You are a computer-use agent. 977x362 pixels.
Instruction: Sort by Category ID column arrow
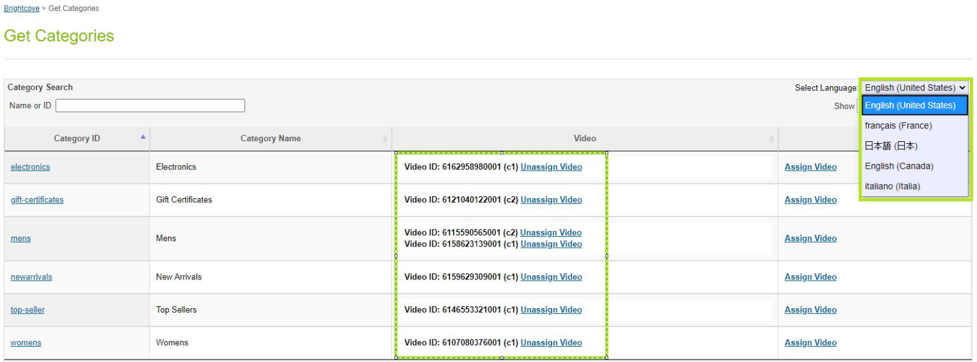[143, 138]
